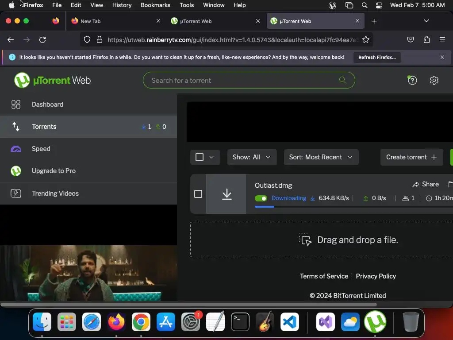
Task: Dismiss the Firefox refresh notification bar
Action: tap(442, 57)
